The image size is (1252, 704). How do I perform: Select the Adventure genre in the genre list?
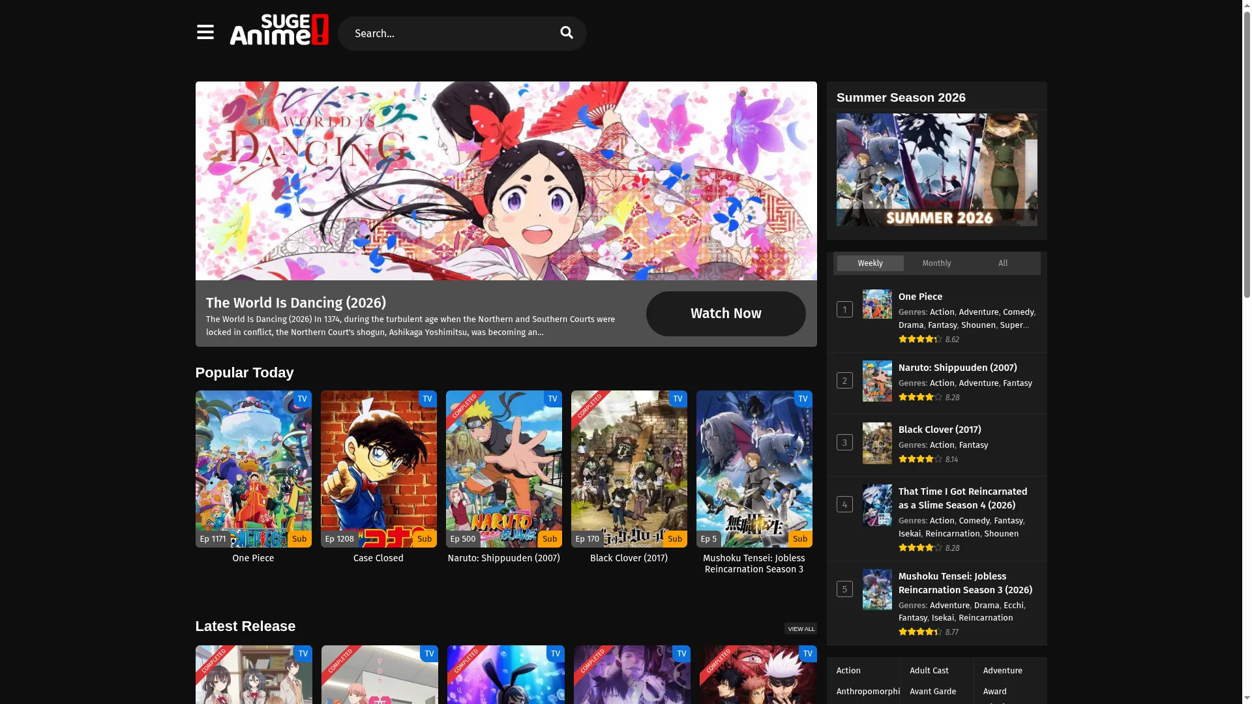click(x=1003, y=671)
